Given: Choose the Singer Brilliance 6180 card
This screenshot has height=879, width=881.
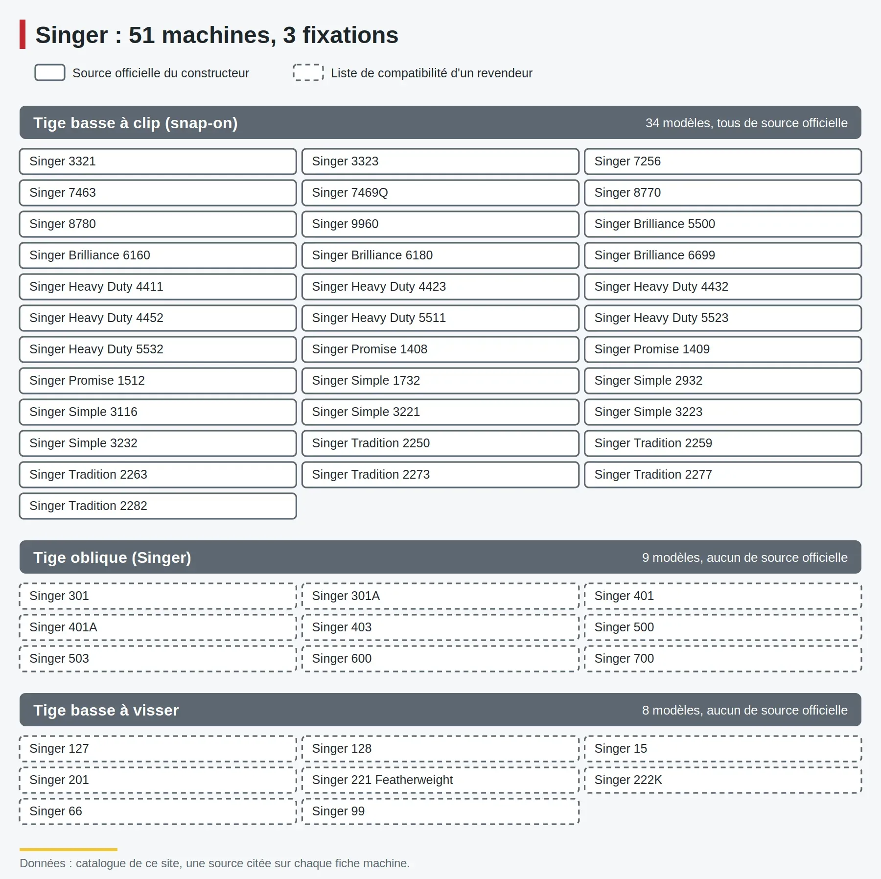Looking at the screenshot, I should [440, 255].
